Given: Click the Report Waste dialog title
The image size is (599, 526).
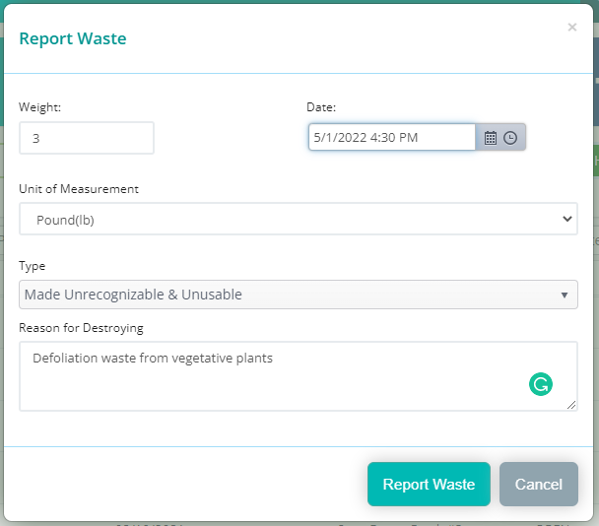Looking at the screenshot, I should coord(73,38).
